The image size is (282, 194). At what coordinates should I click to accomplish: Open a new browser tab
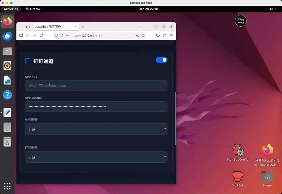pos(83,26)
